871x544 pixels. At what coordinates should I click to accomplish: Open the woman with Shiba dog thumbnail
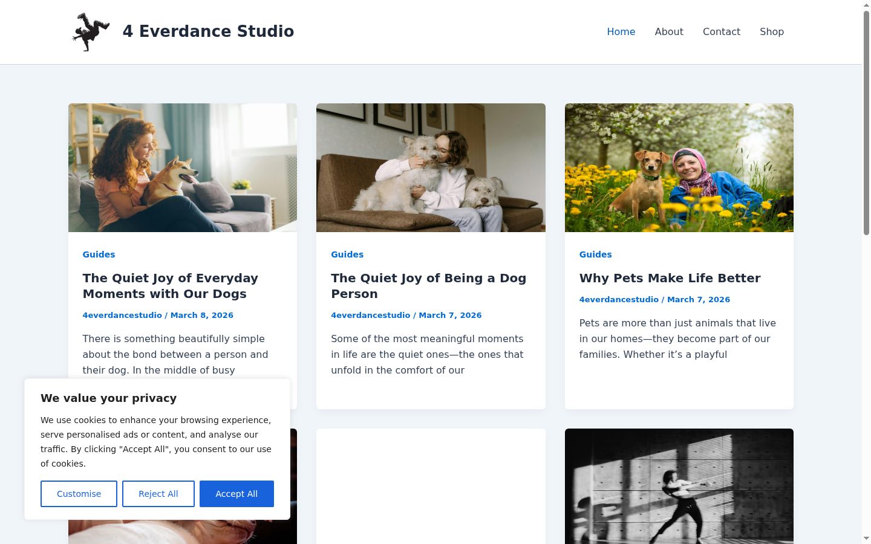point(183,167)
